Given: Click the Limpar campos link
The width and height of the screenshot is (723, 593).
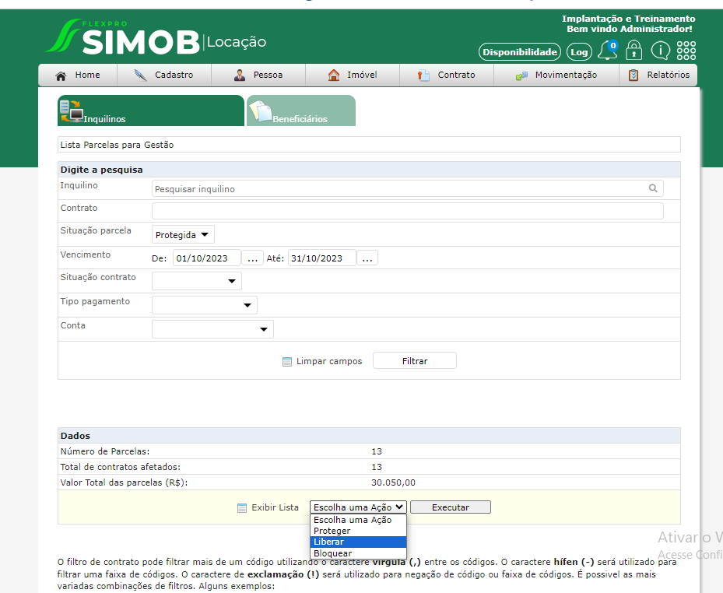Looking at the screenshot, I should tap(329, 361).
